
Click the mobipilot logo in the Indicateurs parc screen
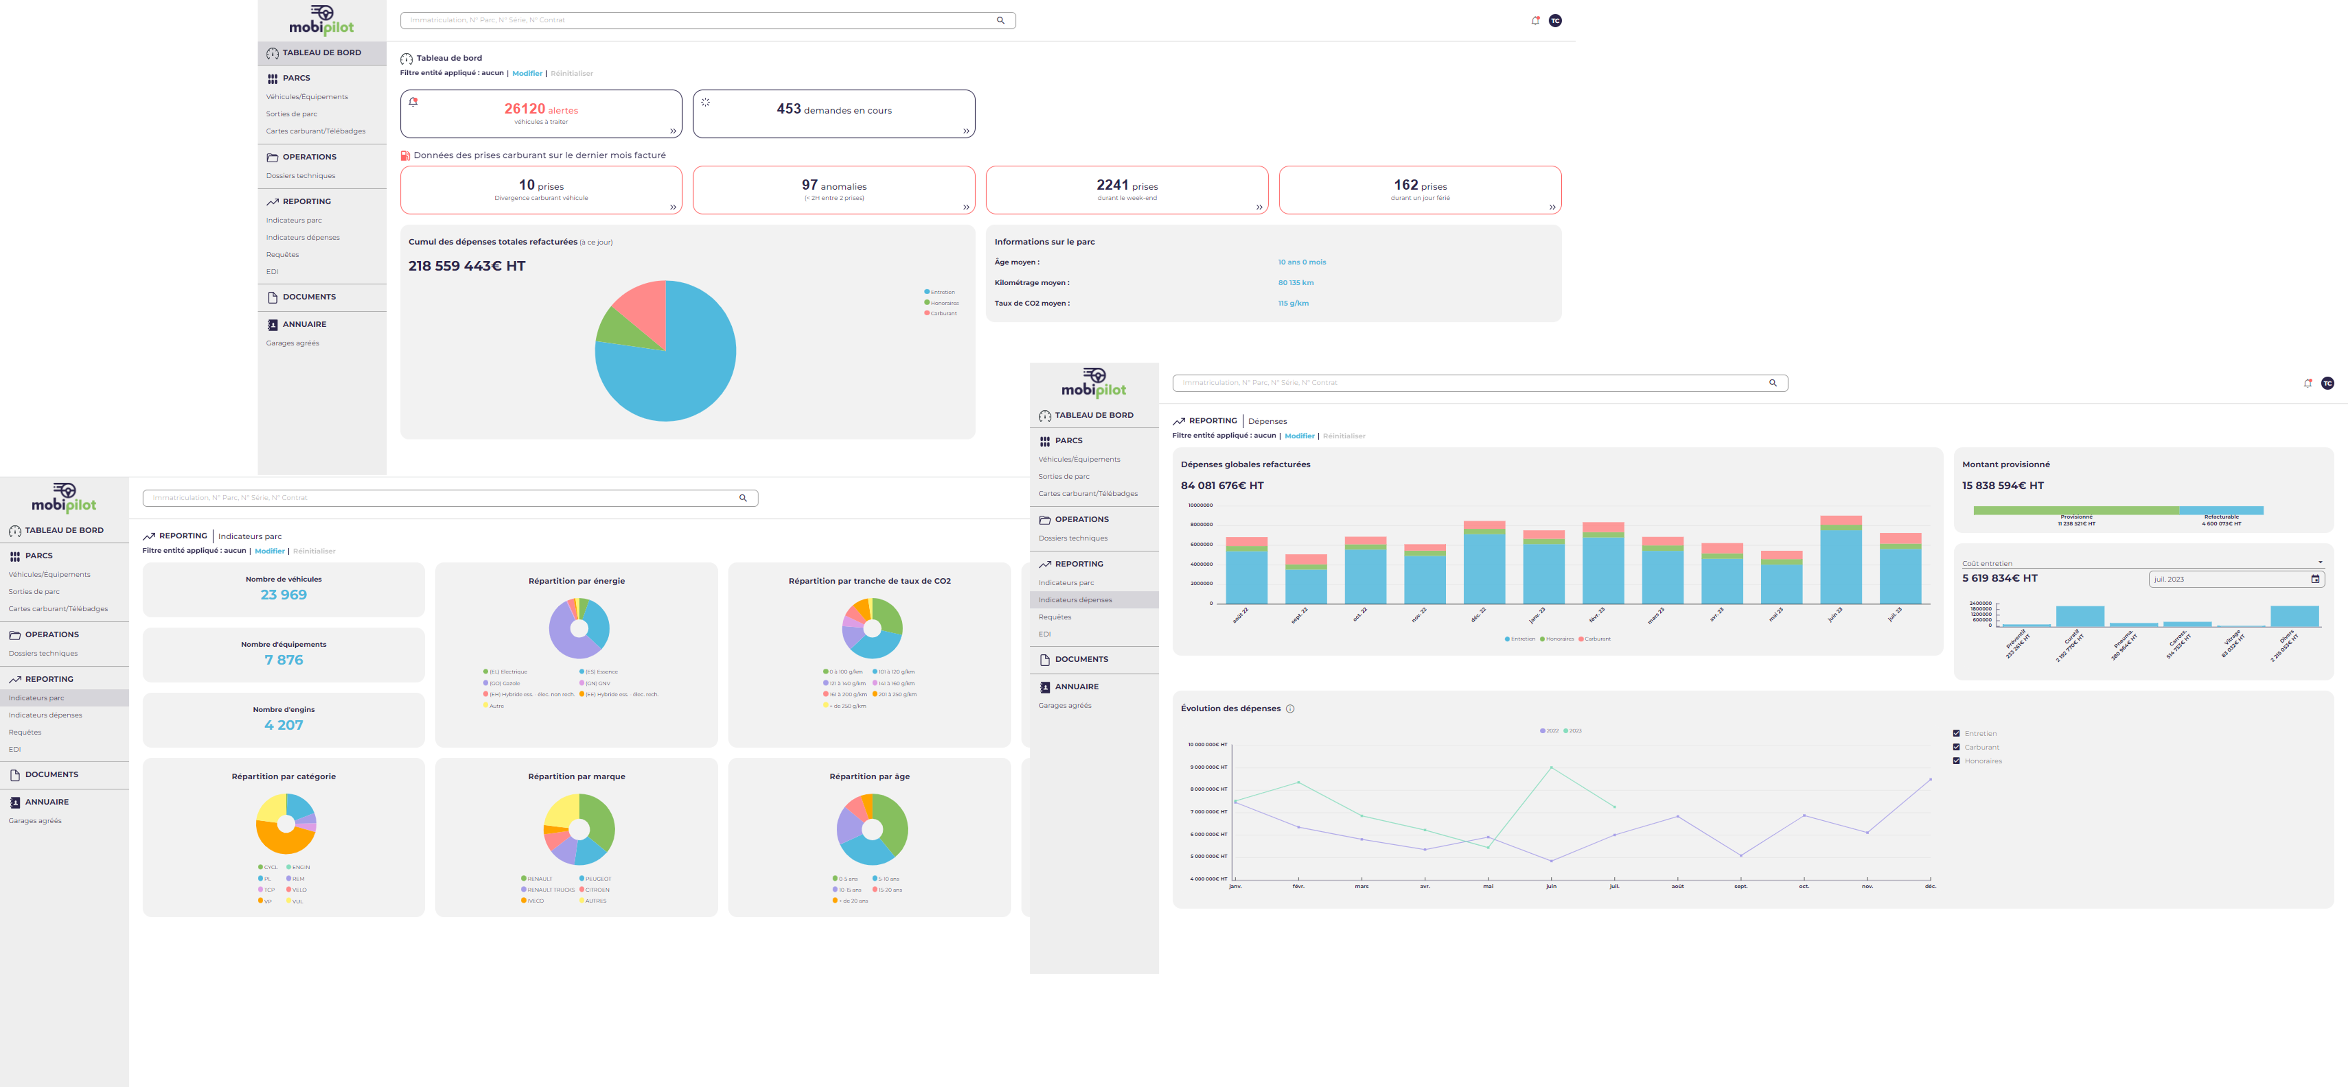click(64, 498)
